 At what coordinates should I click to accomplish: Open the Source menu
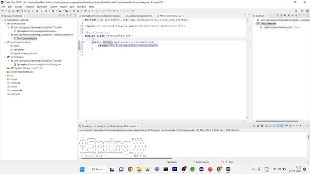coord(19,7)
